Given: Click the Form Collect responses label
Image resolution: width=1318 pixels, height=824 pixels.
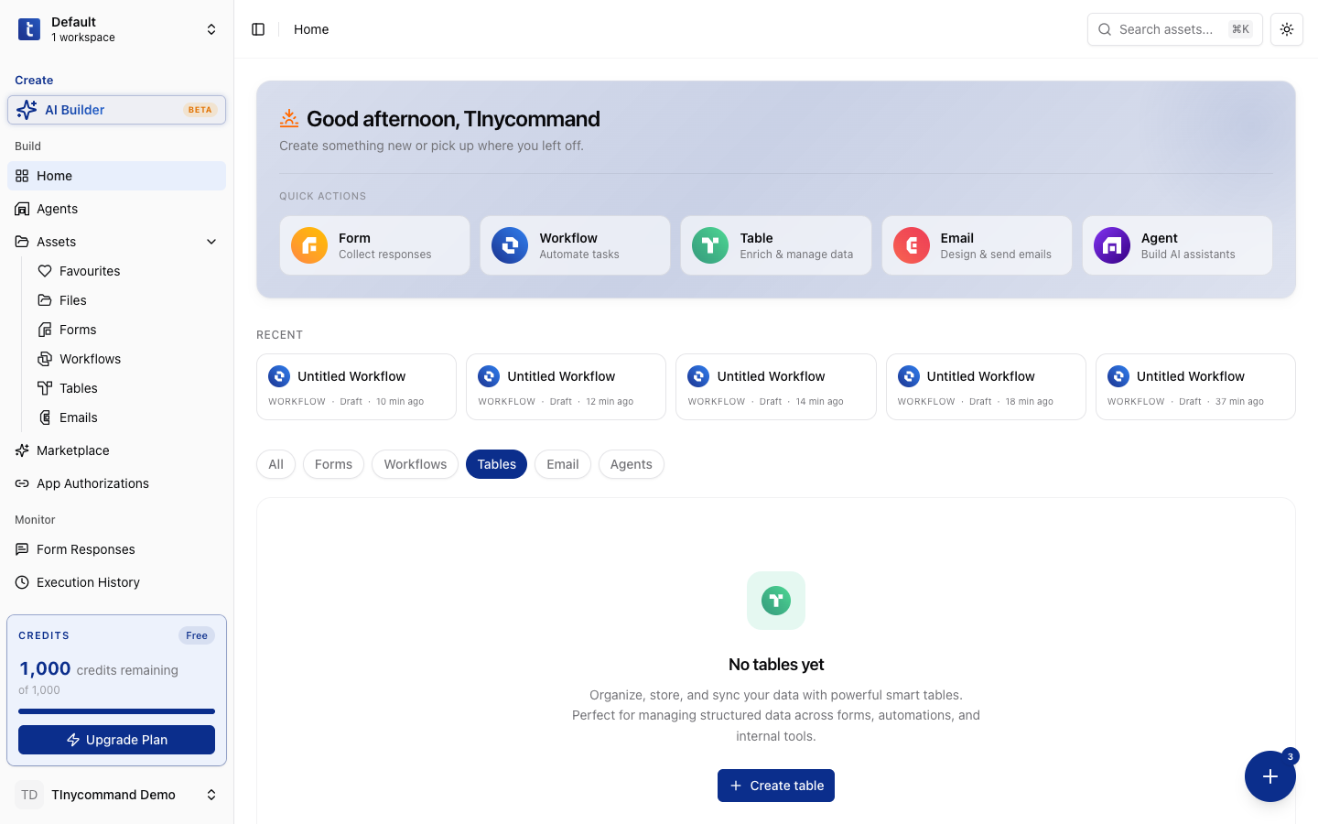Looking at the screenshot, I should [384, 245].
